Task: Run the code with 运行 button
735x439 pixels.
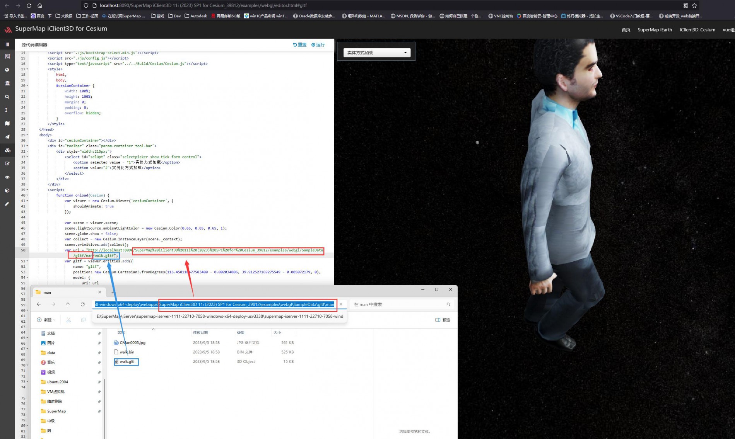Action: (x=318, y=45)
